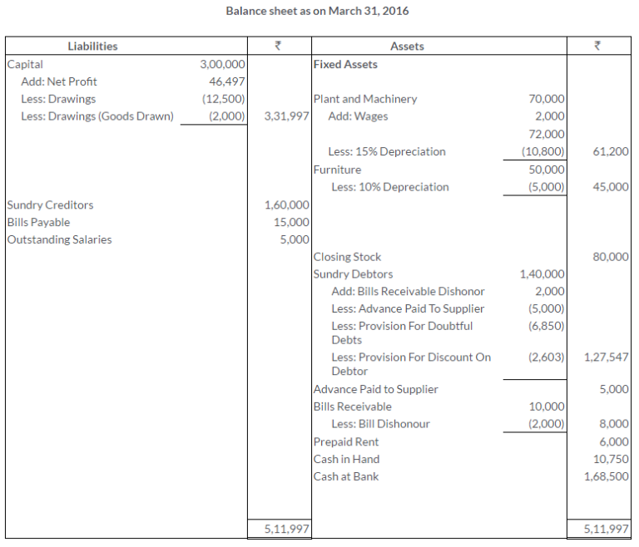Click the Cash at Bank label

346,476
